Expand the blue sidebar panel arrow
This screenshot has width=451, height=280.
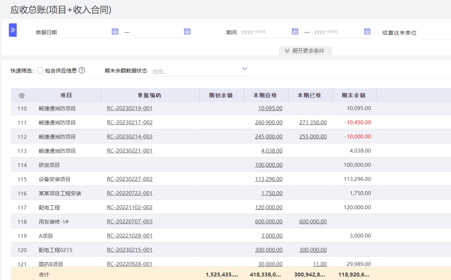pyautogui.click(x=13, y=30)
